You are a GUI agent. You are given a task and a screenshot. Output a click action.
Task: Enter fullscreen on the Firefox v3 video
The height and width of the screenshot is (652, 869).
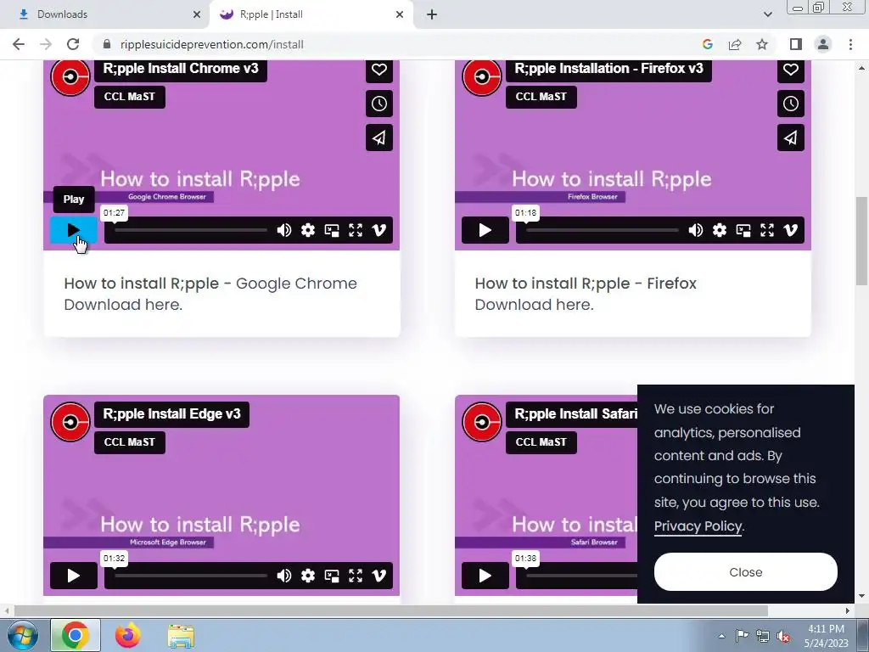point(767,230)
